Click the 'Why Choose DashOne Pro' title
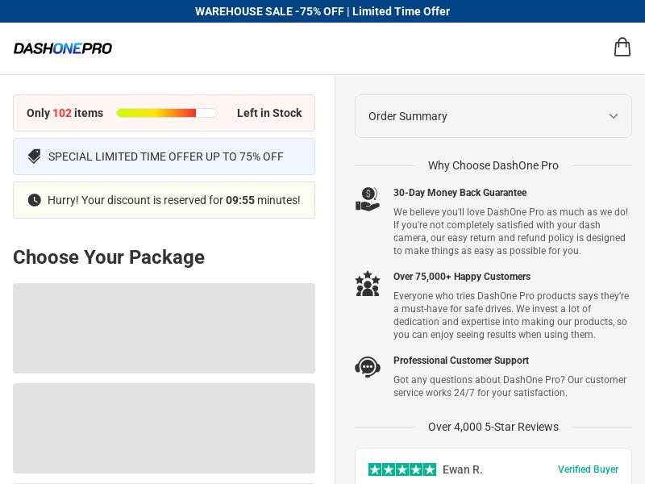 (x=493, y=165)
